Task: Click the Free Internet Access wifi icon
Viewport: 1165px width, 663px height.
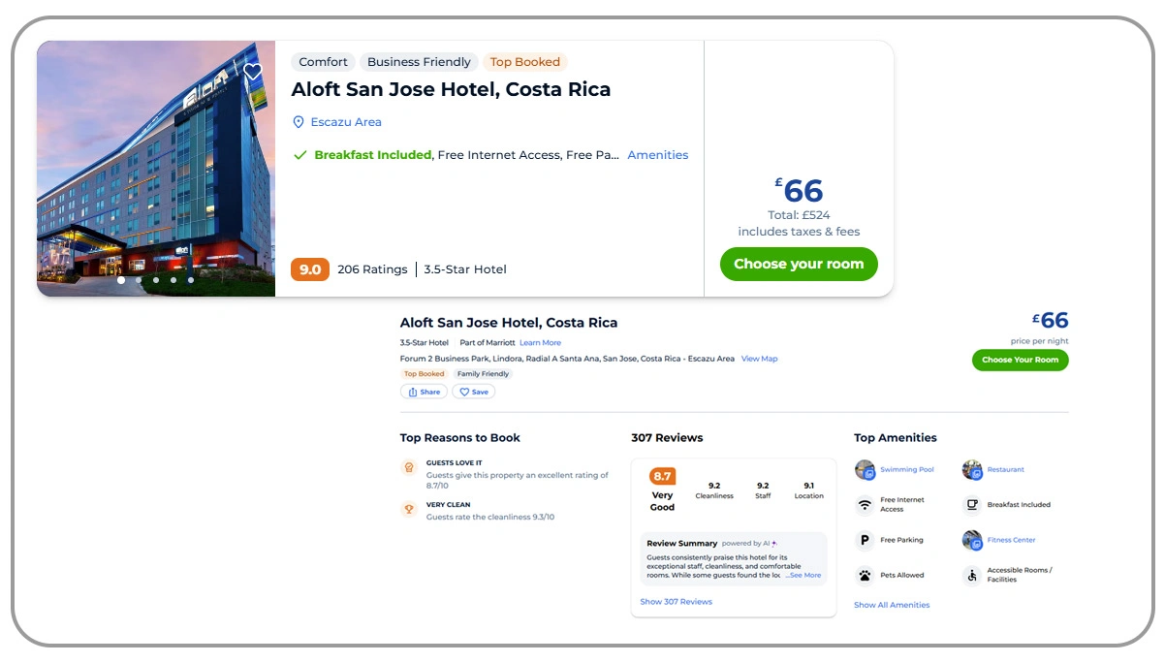Action: coord(865,505)
